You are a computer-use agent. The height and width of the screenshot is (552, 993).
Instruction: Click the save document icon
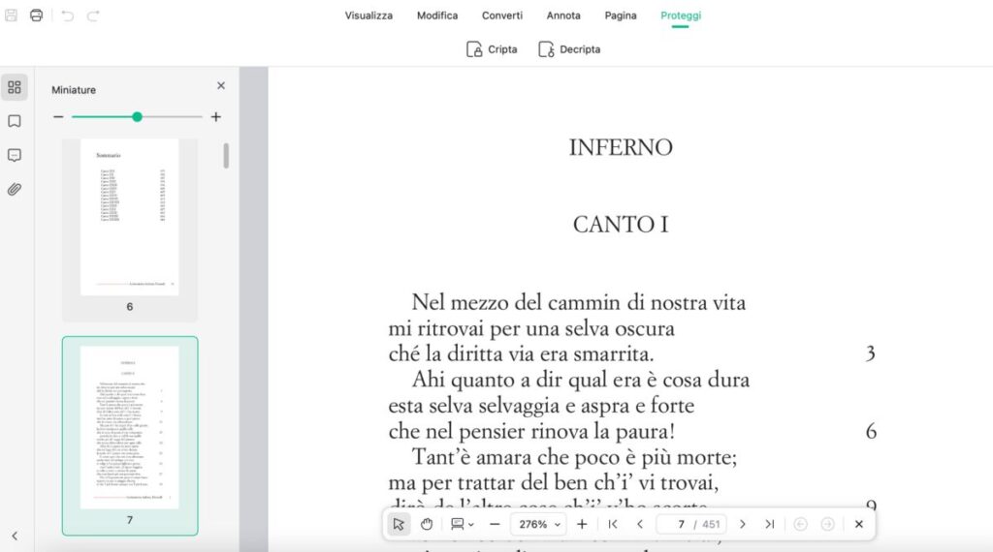11,15
